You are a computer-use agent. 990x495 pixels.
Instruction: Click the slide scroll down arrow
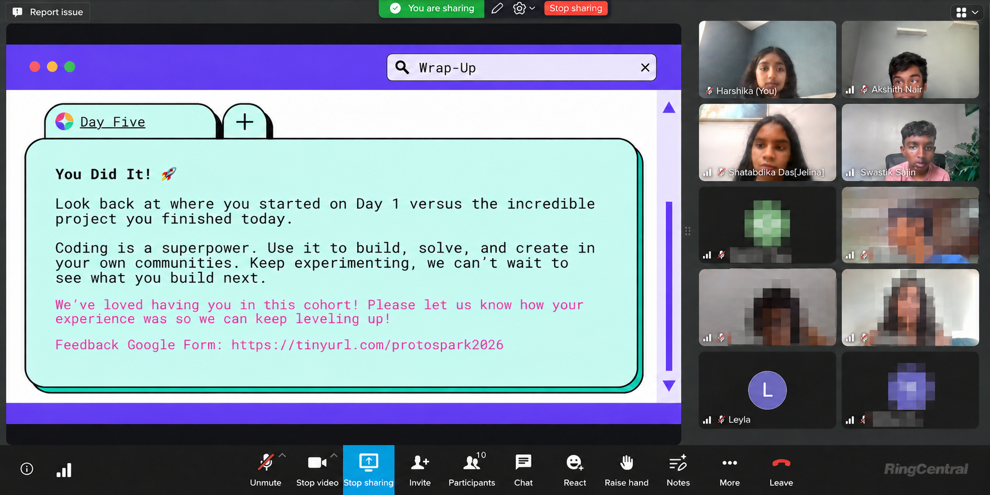tap(669, 385)
